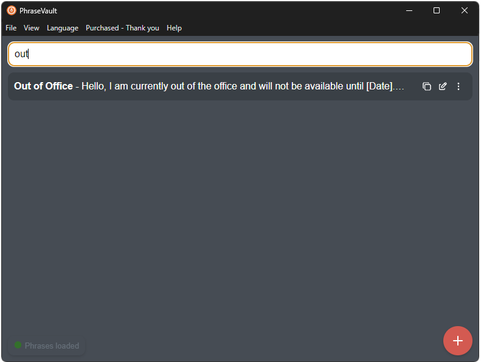
Task: Open Purchased - Thank you menu
Action: pos(122,28)
